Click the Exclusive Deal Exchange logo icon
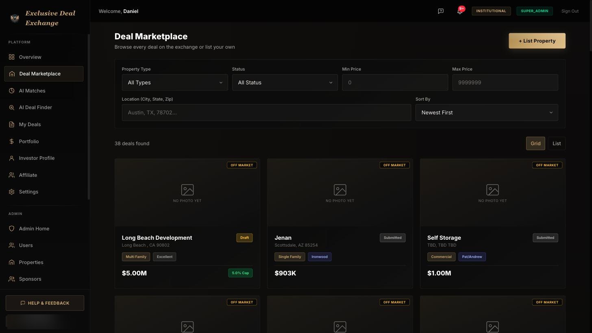The width and height of the screenshot is (592, 333). [x=15, y=18]
